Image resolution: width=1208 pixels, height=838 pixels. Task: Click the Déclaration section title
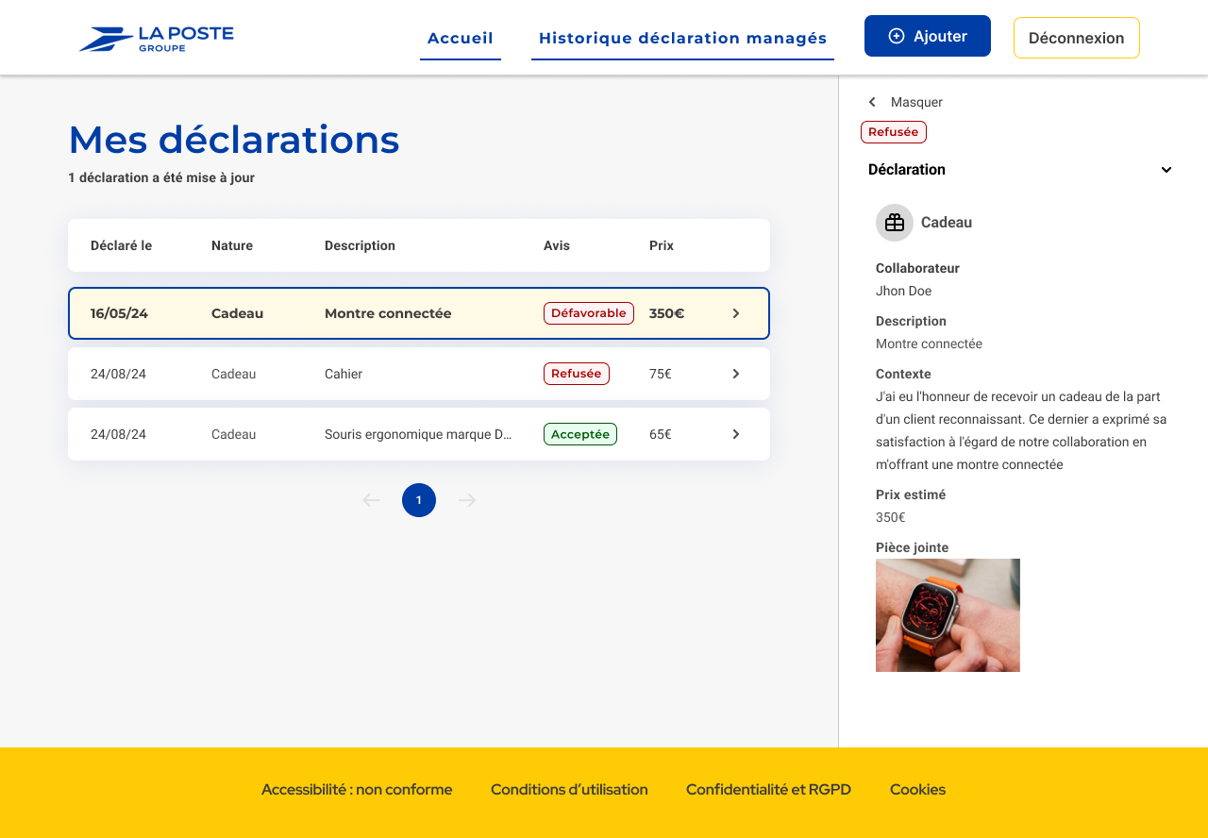[x=907, y=170]
